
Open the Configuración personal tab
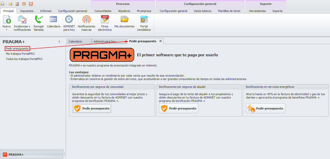[x=72, y=11]
